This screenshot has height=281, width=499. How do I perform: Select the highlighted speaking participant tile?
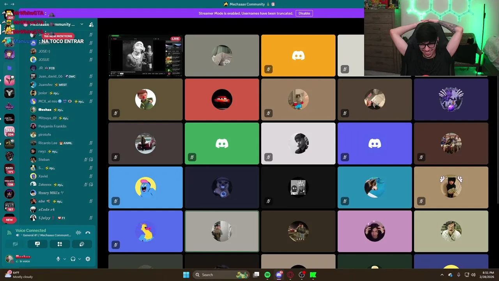point(222,231)
